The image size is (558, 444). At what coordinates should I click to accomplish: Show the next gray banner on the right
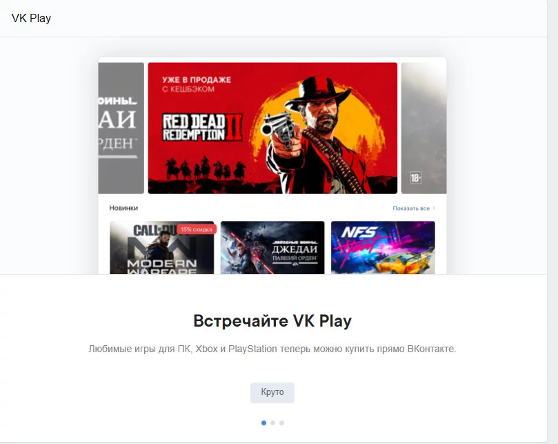[x=424, y=128]
